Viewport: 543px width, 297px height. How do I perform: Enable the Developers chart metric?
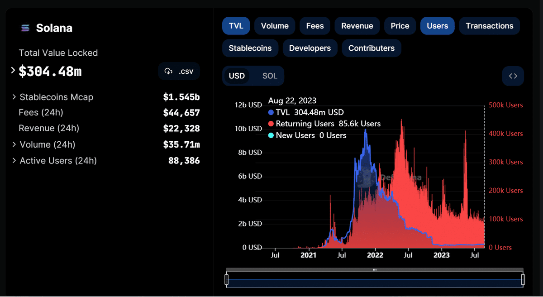click(310, 48)
